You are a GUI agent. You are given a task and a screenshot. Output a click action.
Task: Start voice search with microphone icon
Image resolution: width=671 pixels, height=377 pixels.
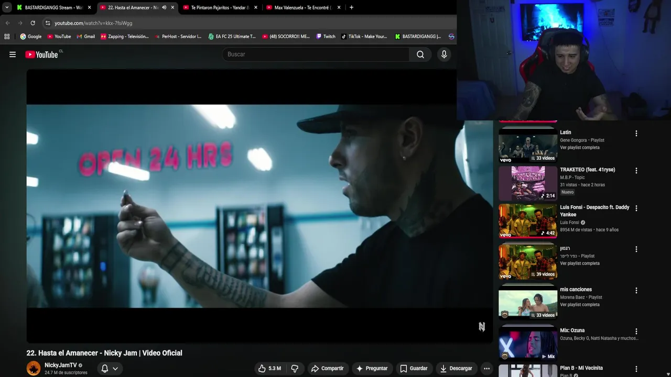click(444, 54)
